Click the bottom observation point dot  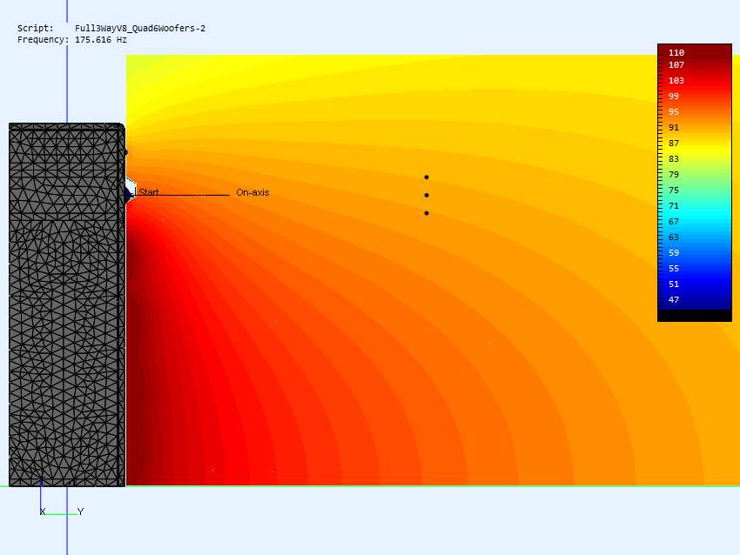coord(427,213)
